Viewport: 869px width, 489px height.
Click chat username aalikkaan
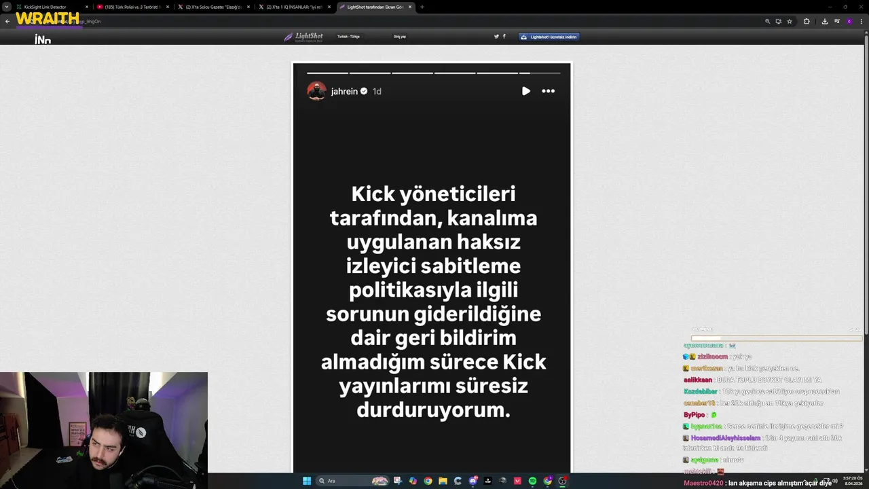[698, 380]
